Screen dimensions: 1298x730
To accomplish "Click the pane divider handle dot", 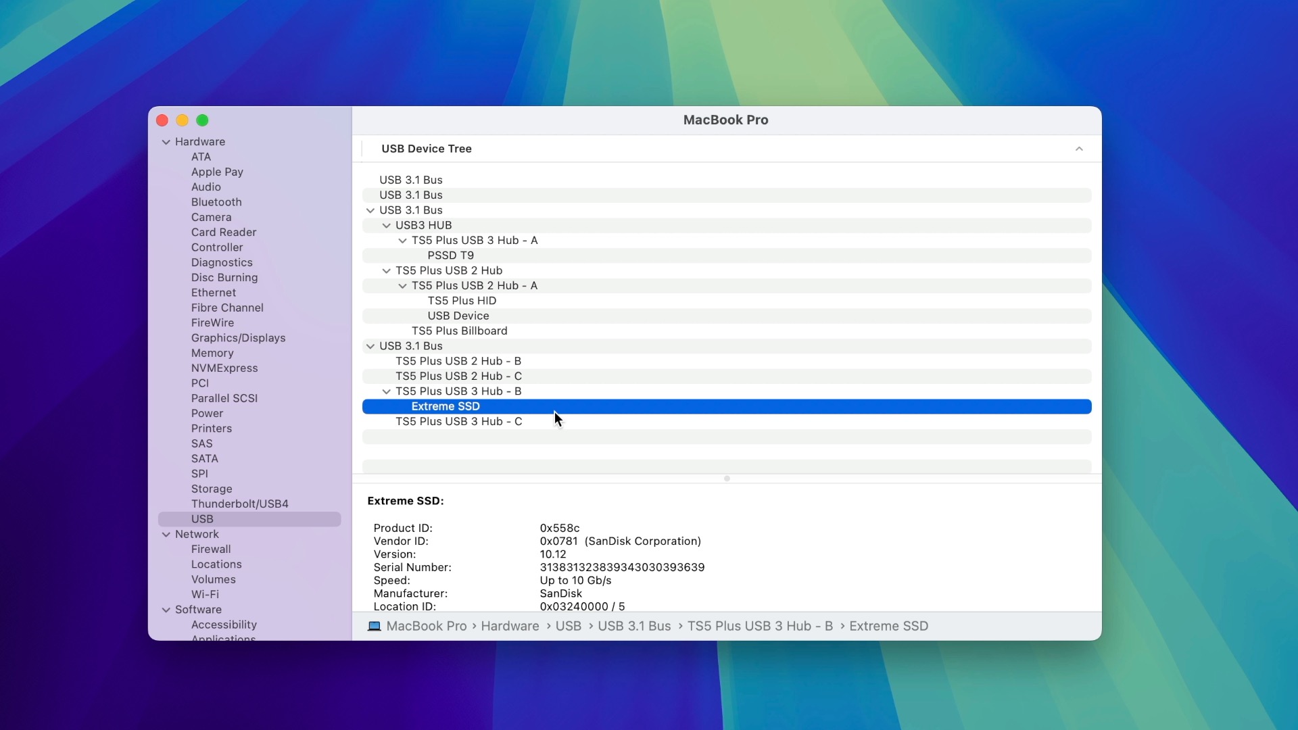I will tap(727, 479).
